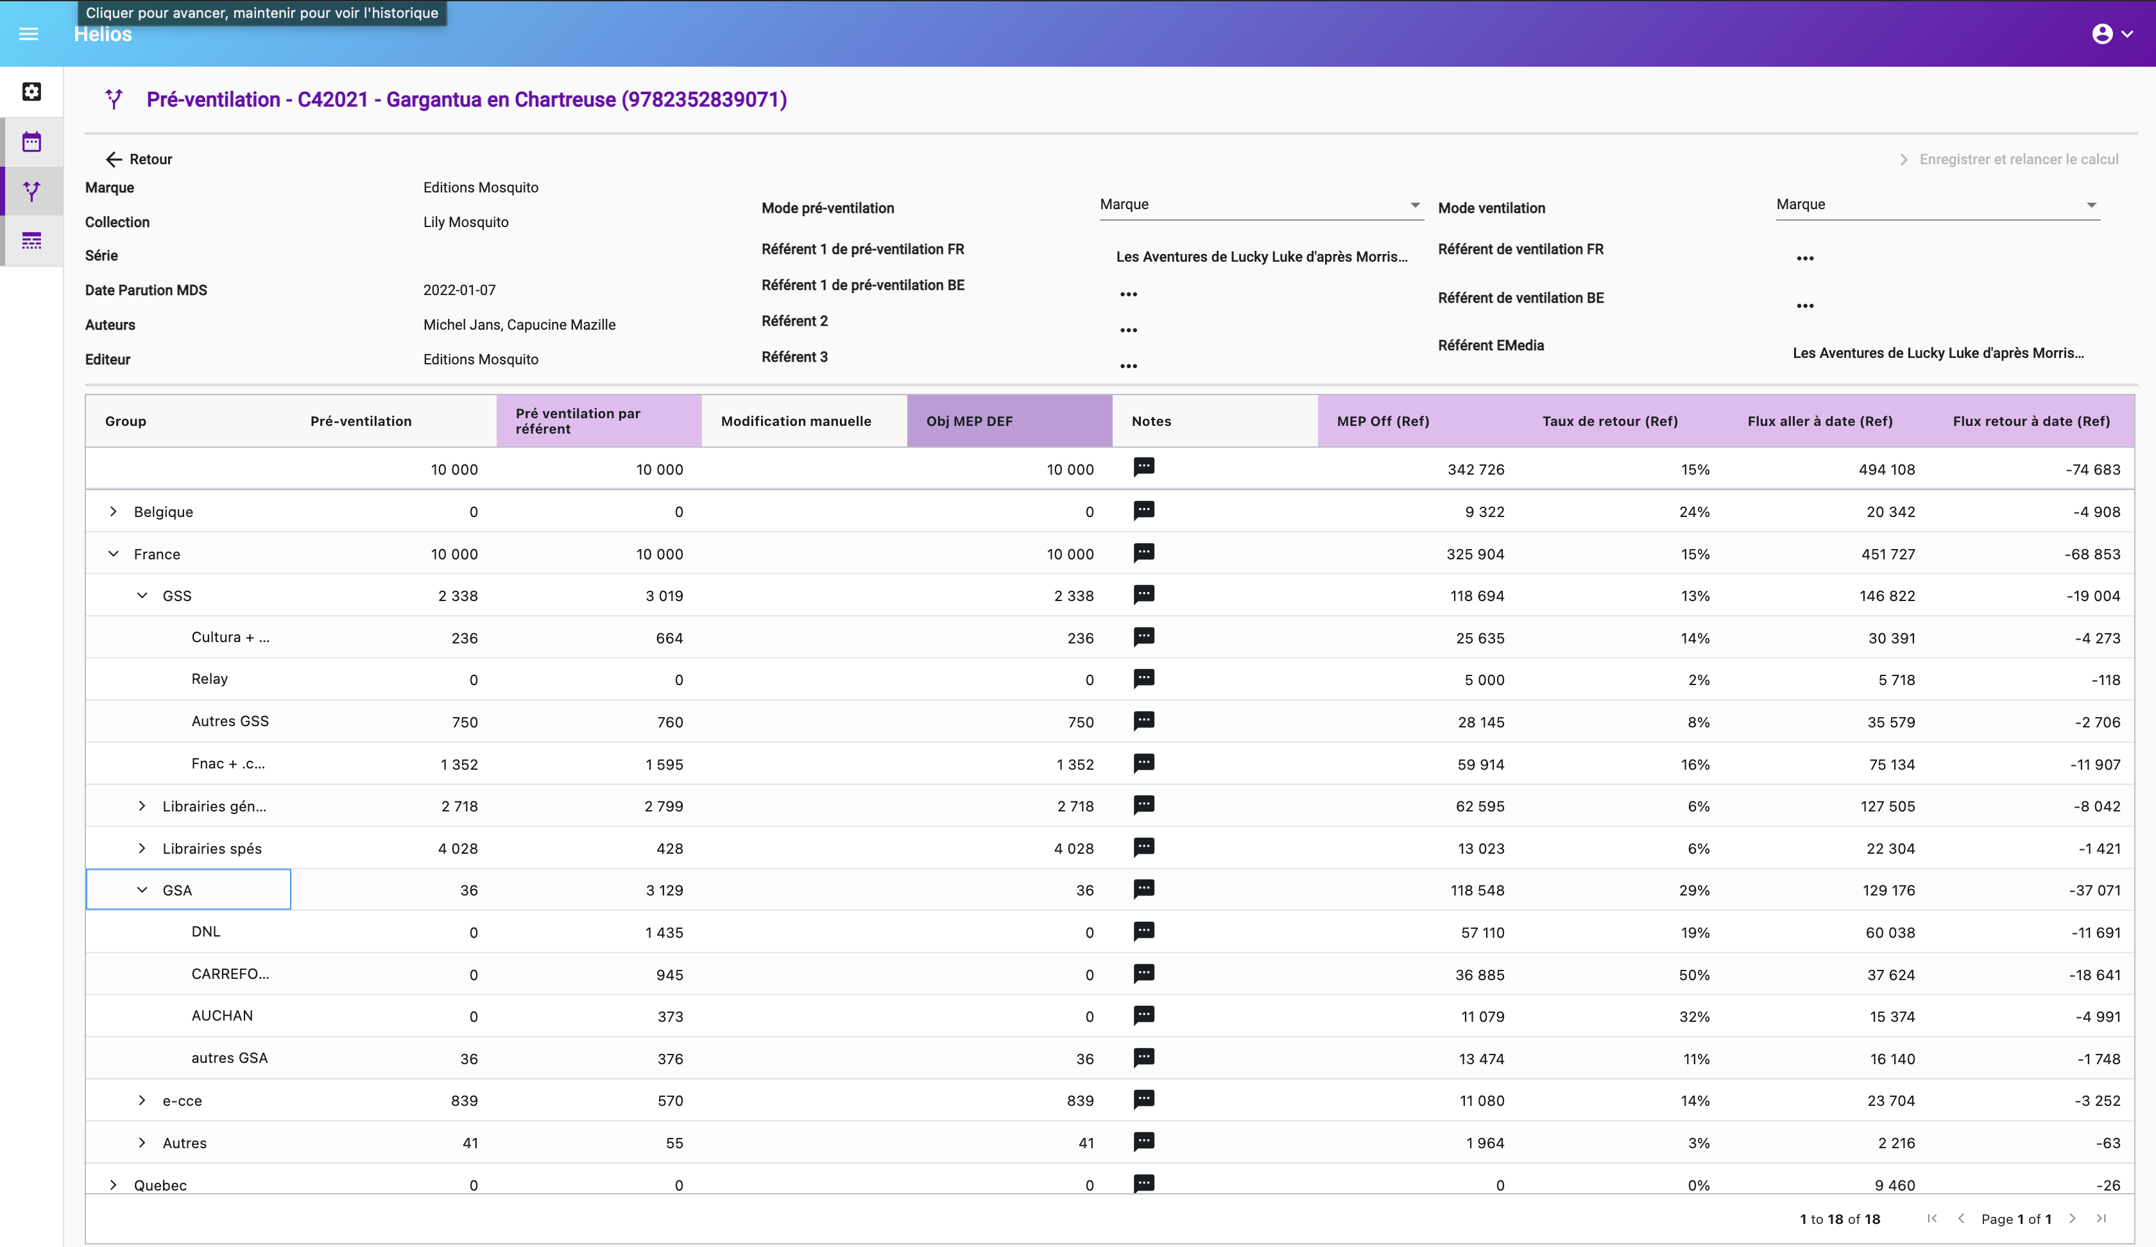Open notes for Autres row

coord(1144,1142)
